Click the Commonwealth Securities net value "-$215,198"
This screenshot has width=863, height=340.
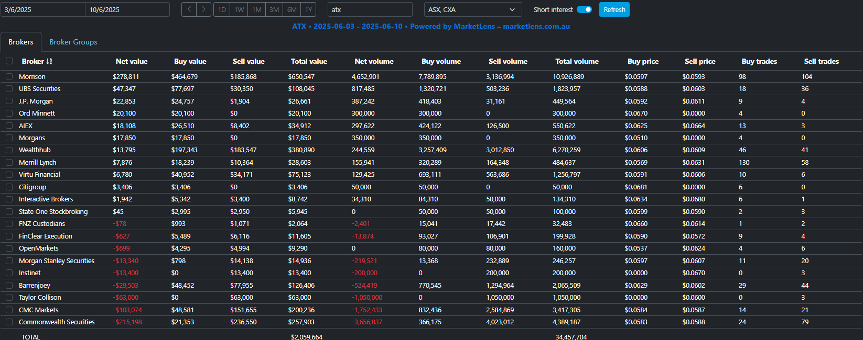tap(127, 322)
